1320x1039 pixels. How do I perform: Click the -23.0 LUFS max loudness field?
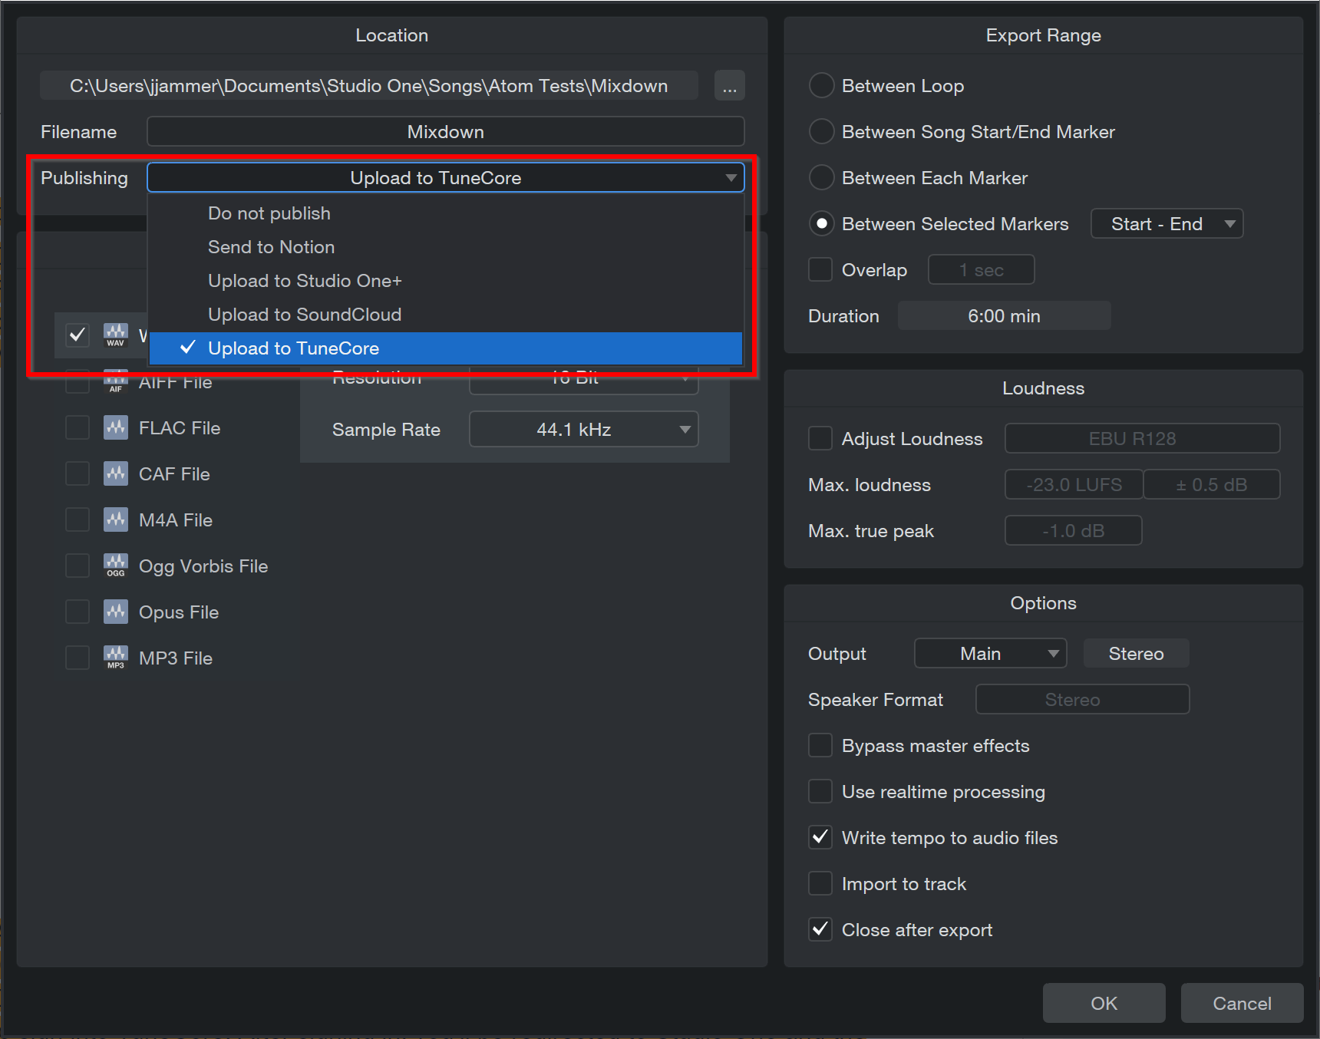pos(1074,484)
